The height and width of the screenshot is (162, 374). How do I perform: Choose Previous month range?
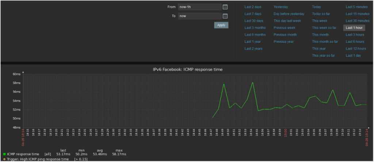pos(285,35)
